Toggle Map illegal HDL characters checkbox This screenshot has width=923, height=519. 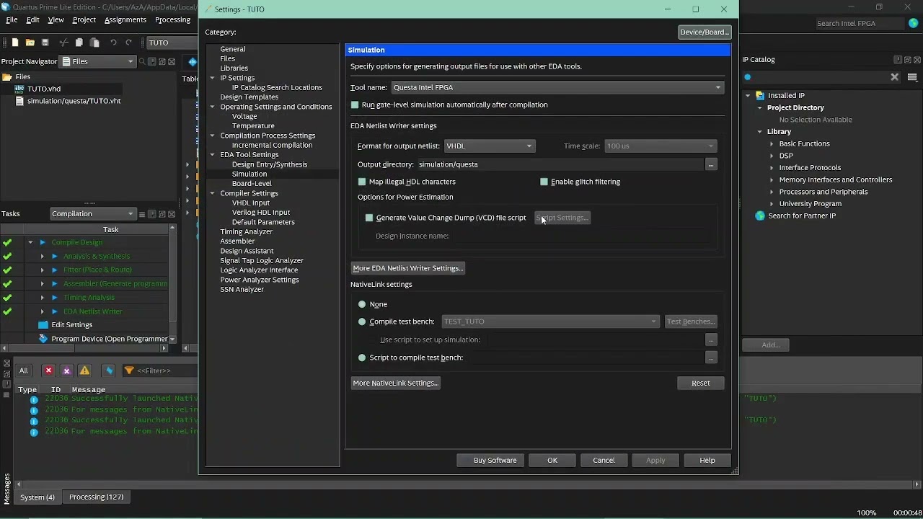362,182
